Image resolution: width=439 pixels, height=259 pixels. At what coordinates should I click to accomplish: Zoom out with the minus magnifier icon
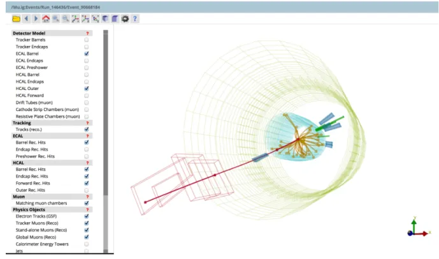66,18
